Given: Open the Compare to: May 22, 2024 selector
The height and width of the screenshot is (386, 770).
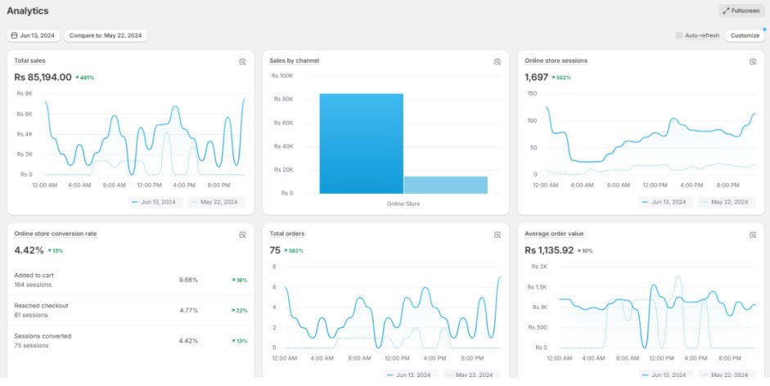Looking at the screenshot, I should [106, 35].
